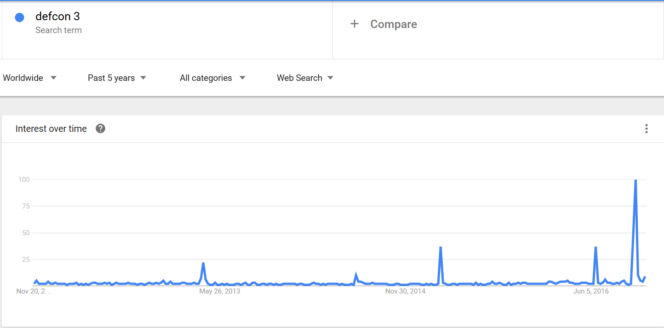Click the May 26, 2013 axis label
The width and height of the screenshot is (664, 328).
click(219, 291)
